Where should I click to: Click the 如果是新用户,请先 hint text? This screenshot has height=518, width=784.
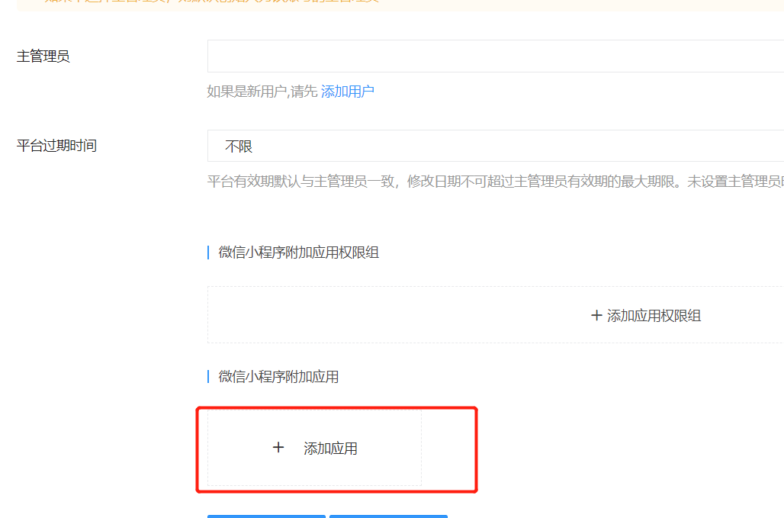(x=262, y=92)
